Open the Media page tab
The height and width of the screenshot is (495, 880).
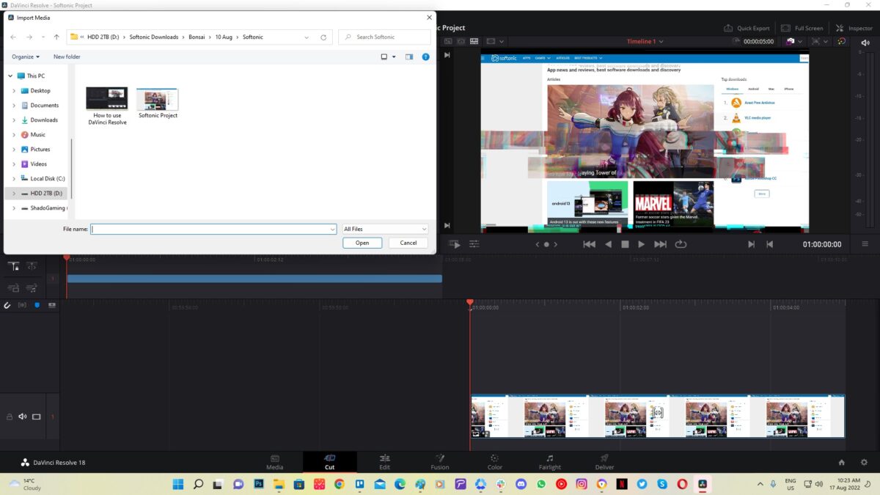point(275,461)
